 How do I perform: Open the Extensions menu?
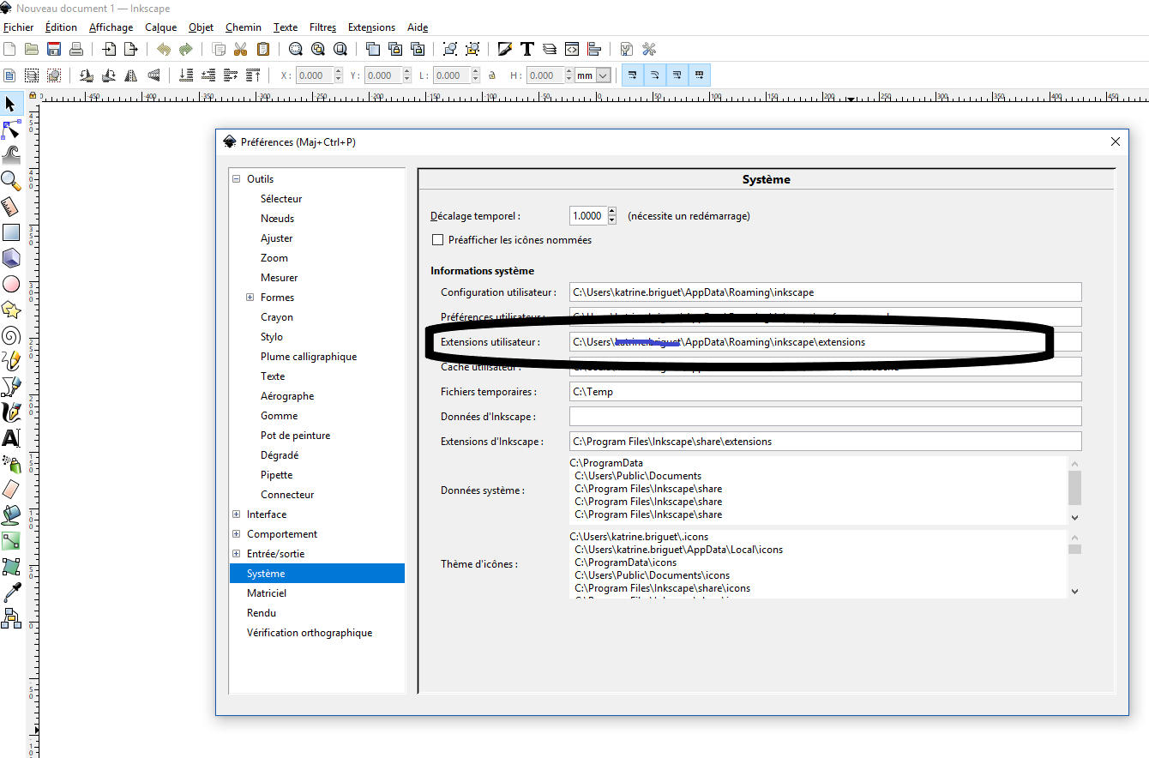(371, 27)
